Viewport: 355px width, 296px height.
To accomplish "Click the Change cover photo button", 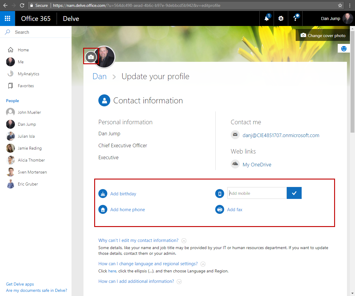I will point(323,36).
